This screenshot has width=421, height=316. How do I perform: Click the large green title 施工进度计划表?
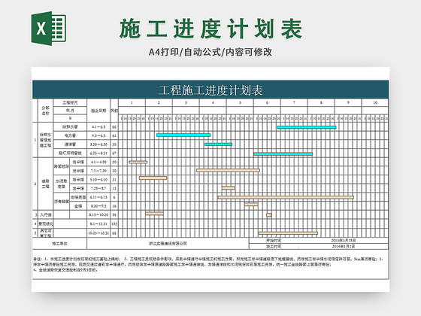(210, 29)
